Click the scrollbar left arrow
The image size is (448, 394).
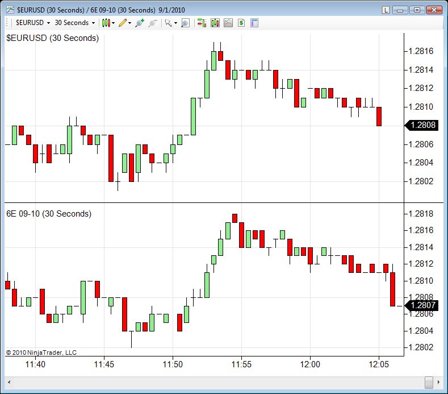[x=9, y=382]
